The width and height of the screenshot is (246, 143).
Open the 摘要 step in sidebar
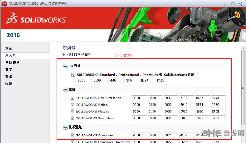(x=9, y=69)
